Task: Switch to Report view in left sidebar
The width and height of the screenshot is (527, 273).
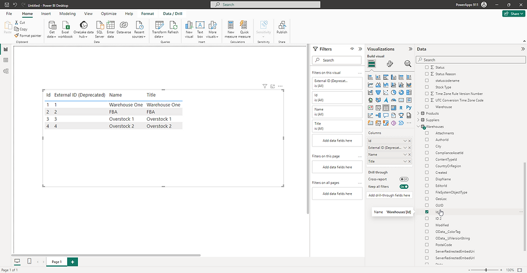Action: [6, 49]
